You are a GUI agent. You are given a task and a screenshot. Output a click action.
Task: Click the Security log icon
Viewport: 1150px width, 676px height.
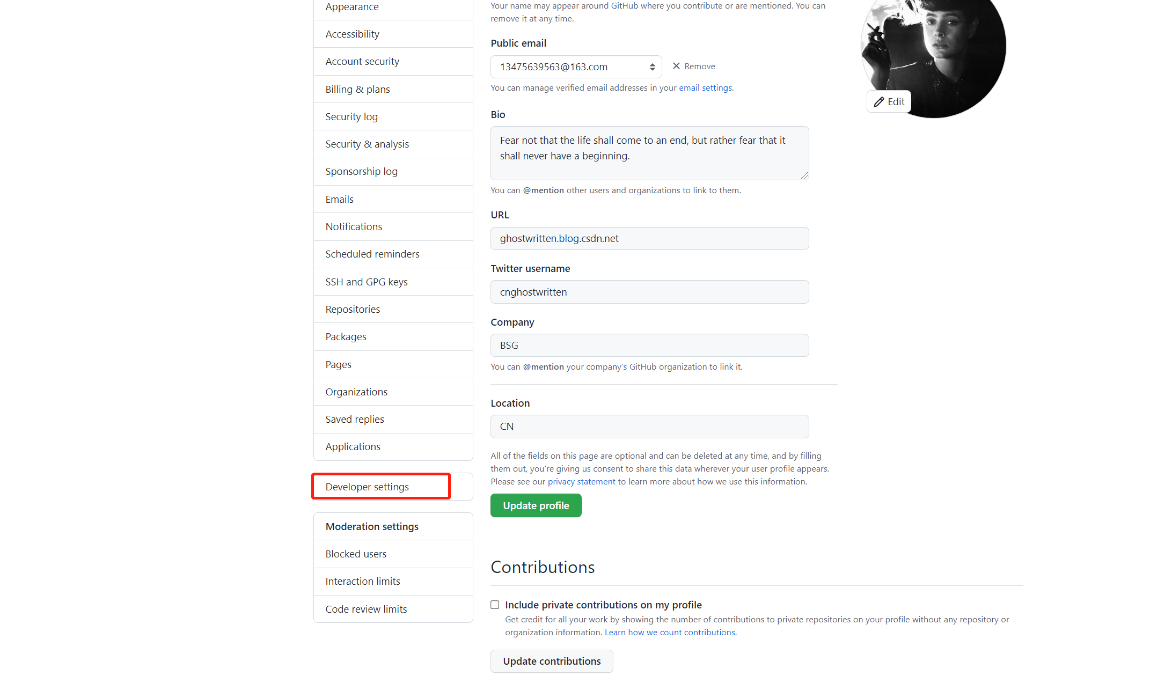point(351,116)
